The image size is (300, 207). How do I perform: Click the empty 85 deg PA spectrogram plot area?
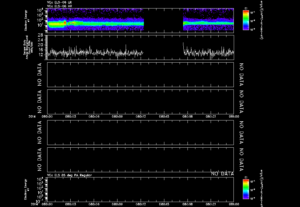point(140,189)
